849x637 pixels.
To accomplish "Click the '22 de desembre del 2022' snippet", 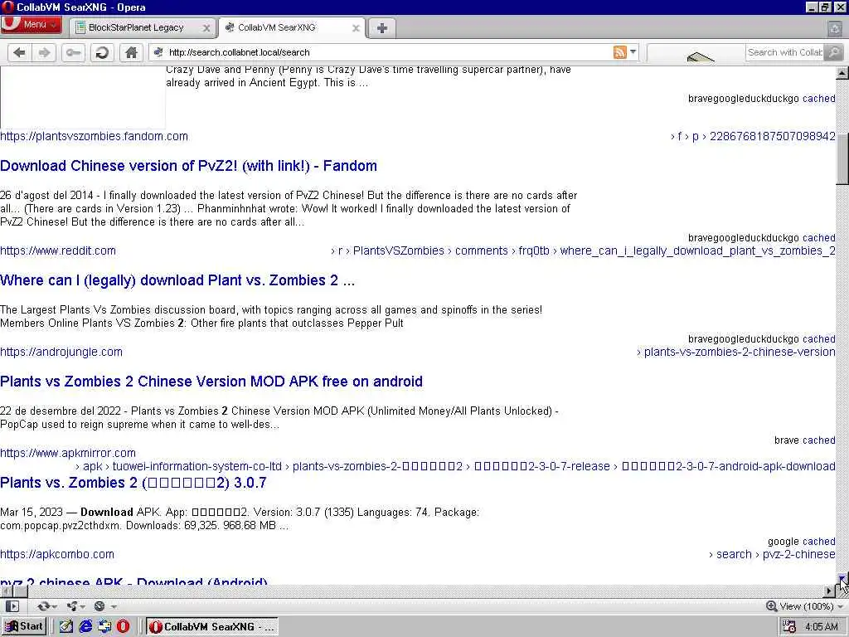I will pyautogui.click(x=279, y=418).
